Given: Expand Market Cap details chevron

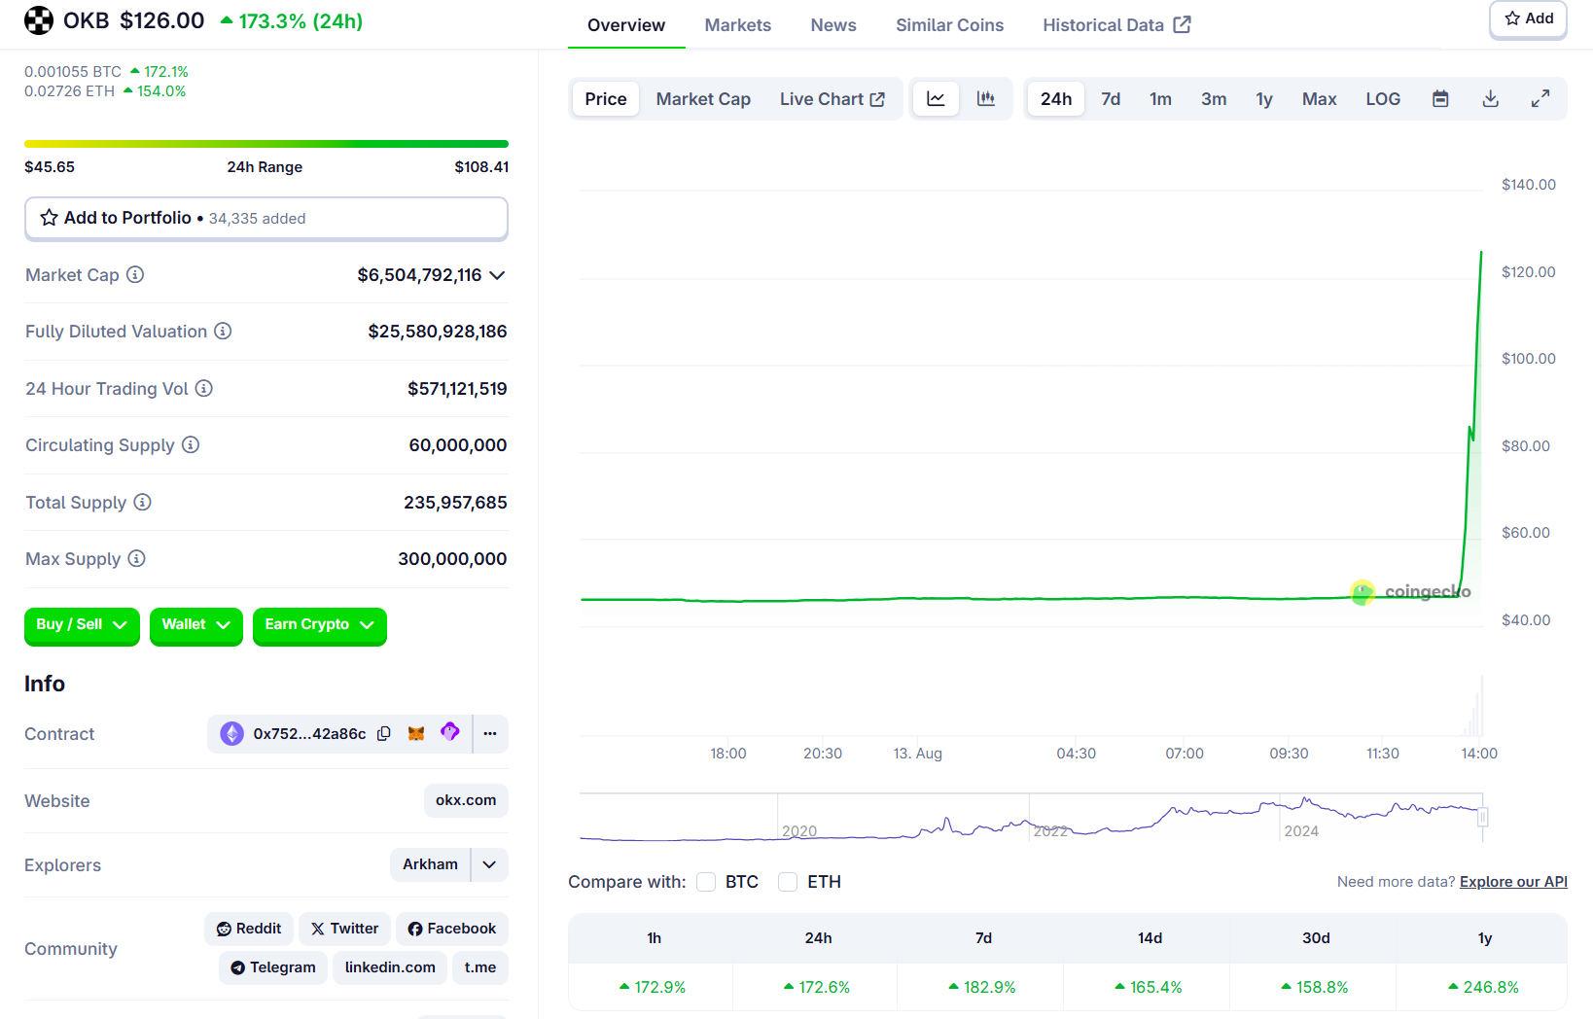Looking at the screenshot, I should pyautogui.click(x=497, y=276).
